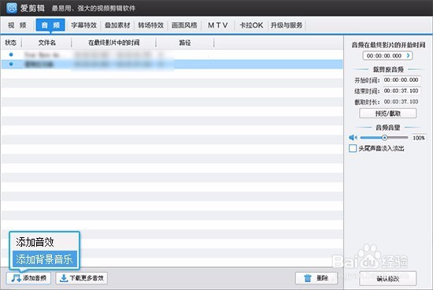433x290 pixels.
Task: Click the arrow beside audio start time
Action: coord(409,56)
